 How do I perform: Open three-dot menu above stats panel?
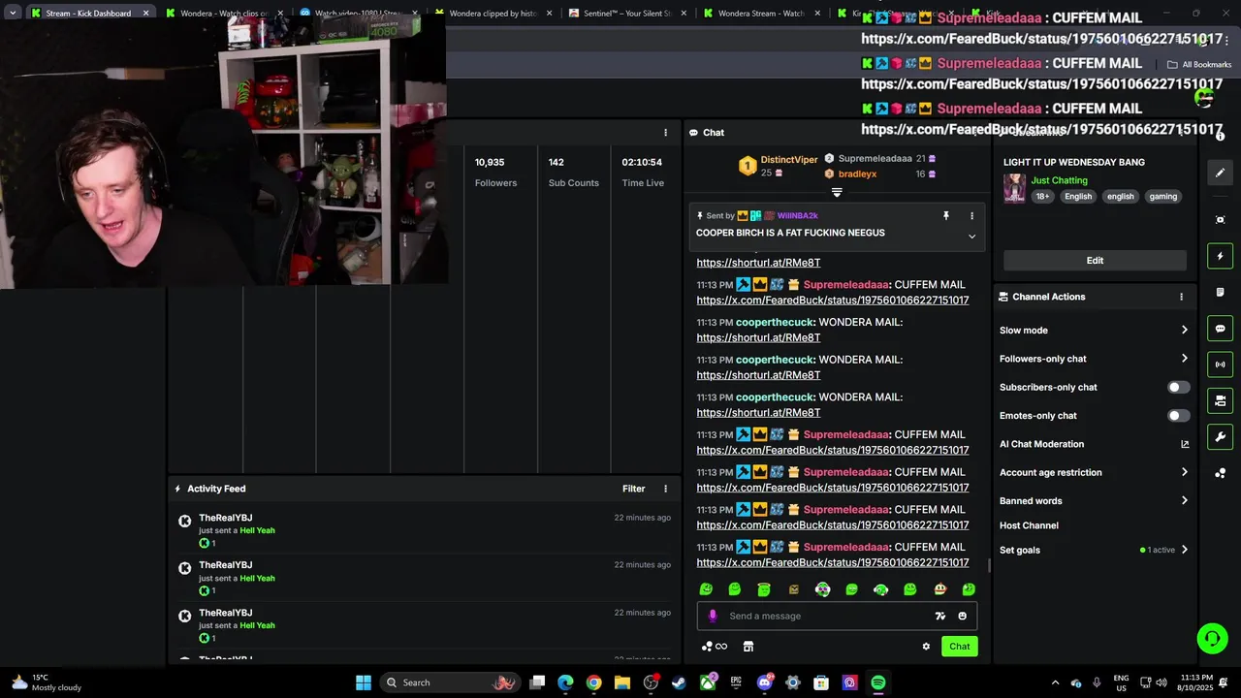[x=665, y=133]
